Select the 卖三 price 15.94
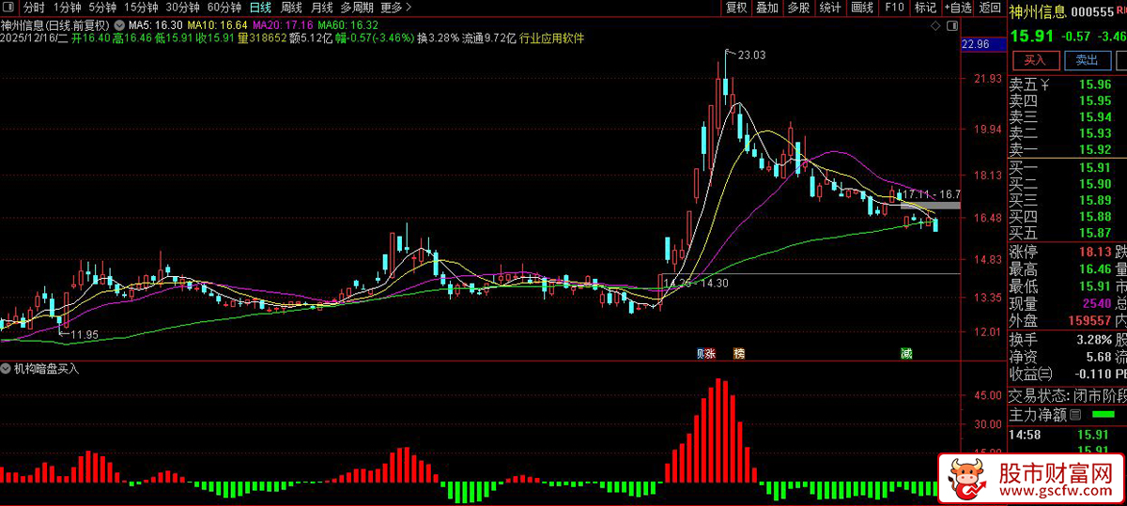1127x506 pixels. [x=1095, y=116]
